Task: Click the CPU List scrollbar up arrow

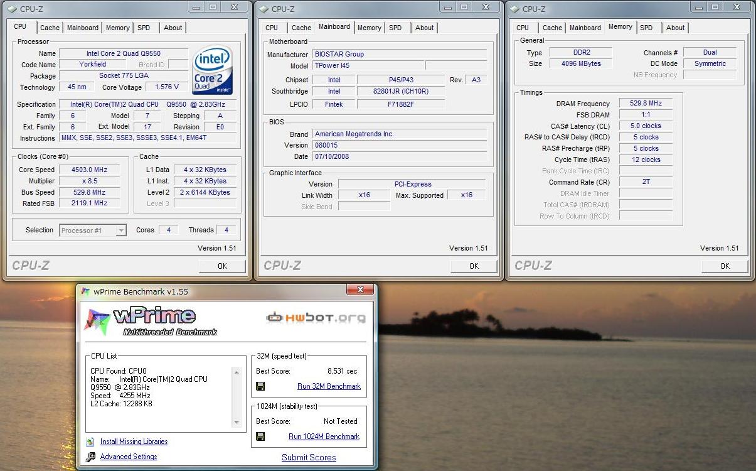Action: coord(237,372)
